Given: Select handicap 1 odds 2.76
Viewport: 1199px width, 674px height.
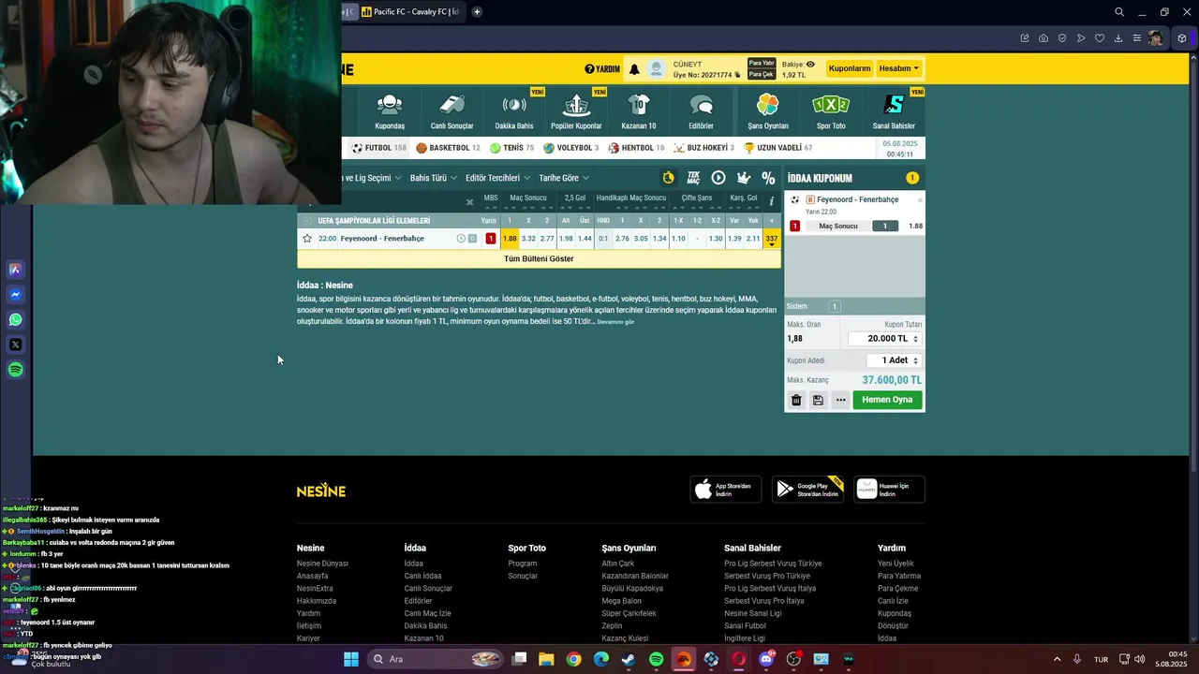Looking at the screenshot, I should point(622,239).
